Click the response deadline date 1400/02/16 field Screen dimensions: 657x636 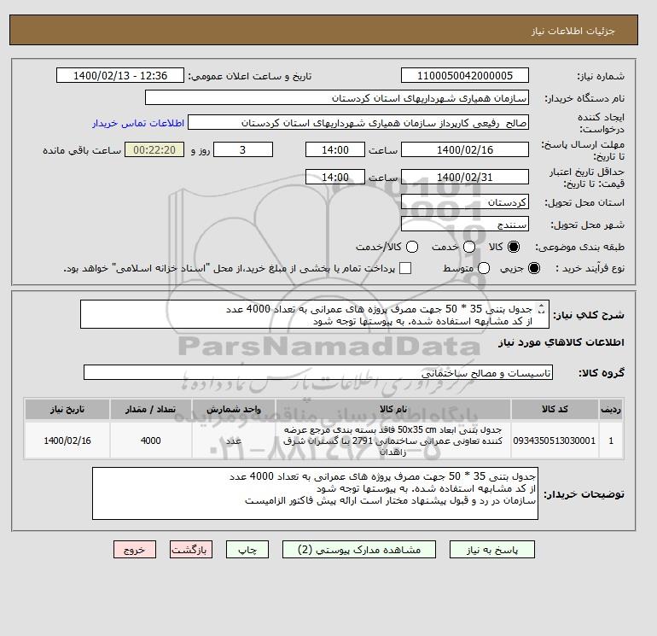465,149
